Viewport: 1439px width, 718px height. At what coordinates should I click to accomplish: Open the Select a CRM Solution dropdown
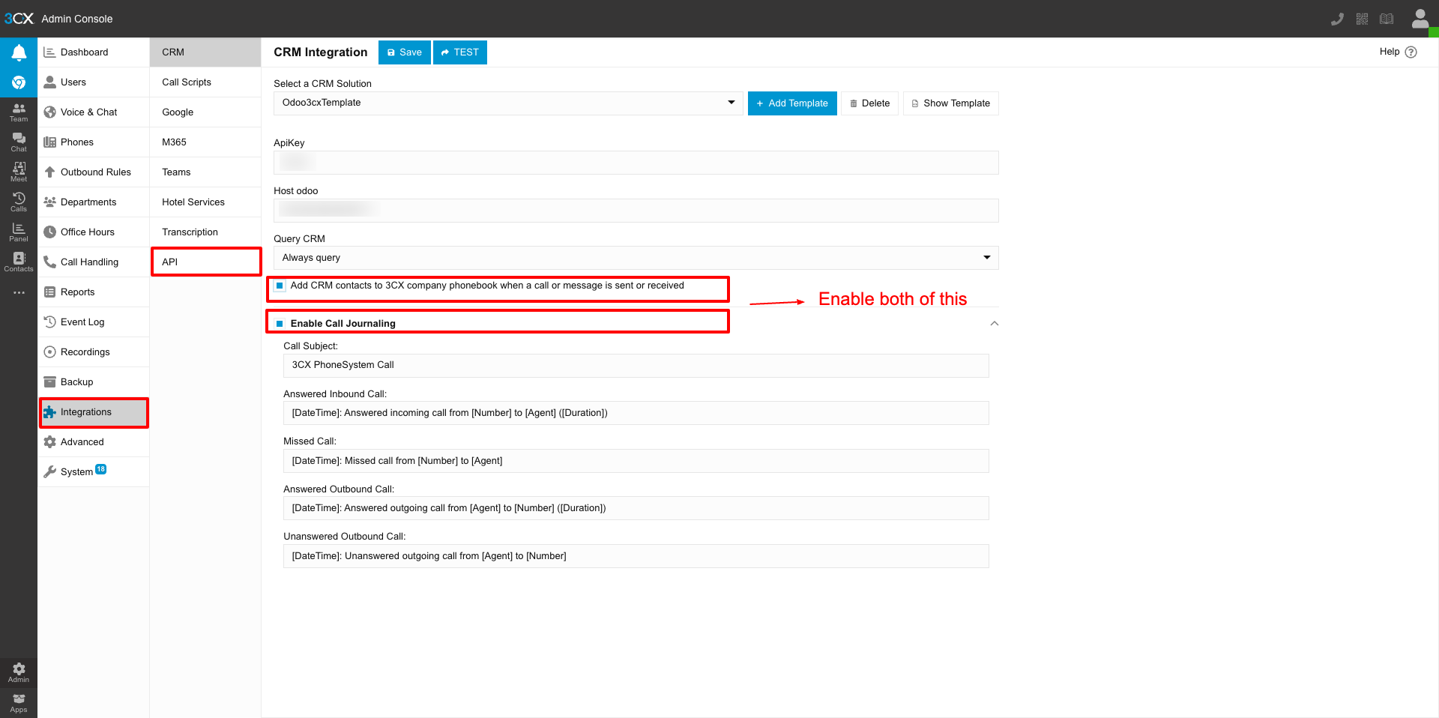click(508, 103)
